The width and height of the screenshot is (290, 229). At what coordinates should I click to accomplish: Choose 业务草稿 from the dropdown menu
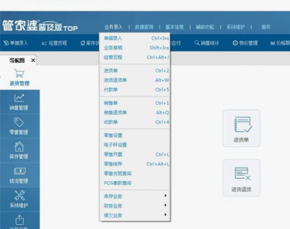click(135, 48)
